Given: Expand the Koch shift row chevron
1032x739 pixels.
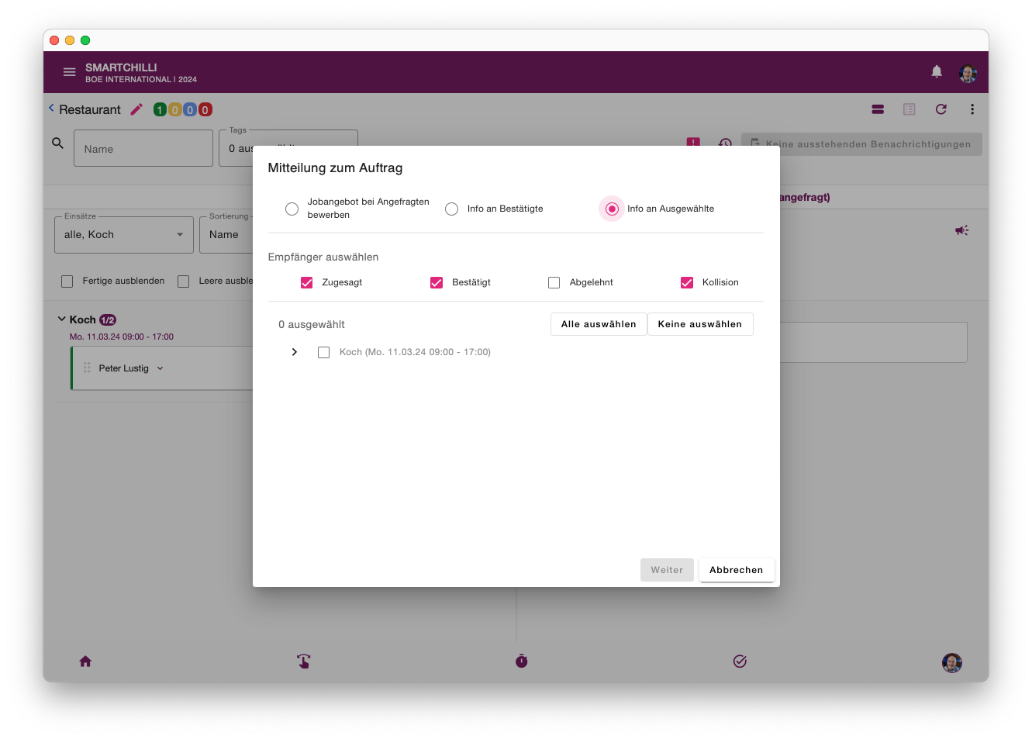Looking at the screenshot, I should 295,352.
